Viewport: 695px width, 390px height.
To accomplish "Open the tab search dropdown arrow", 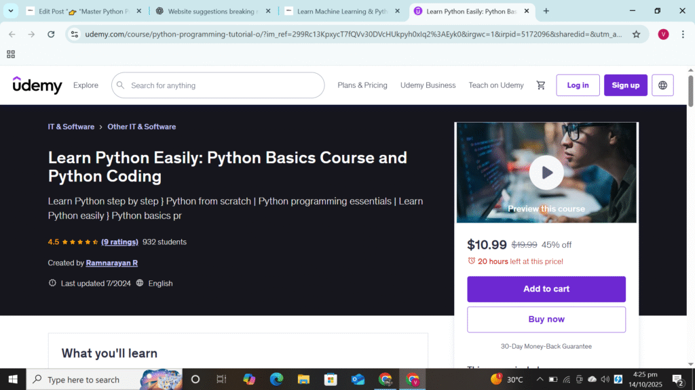I will pyautogui.click(x=12, y=11).
